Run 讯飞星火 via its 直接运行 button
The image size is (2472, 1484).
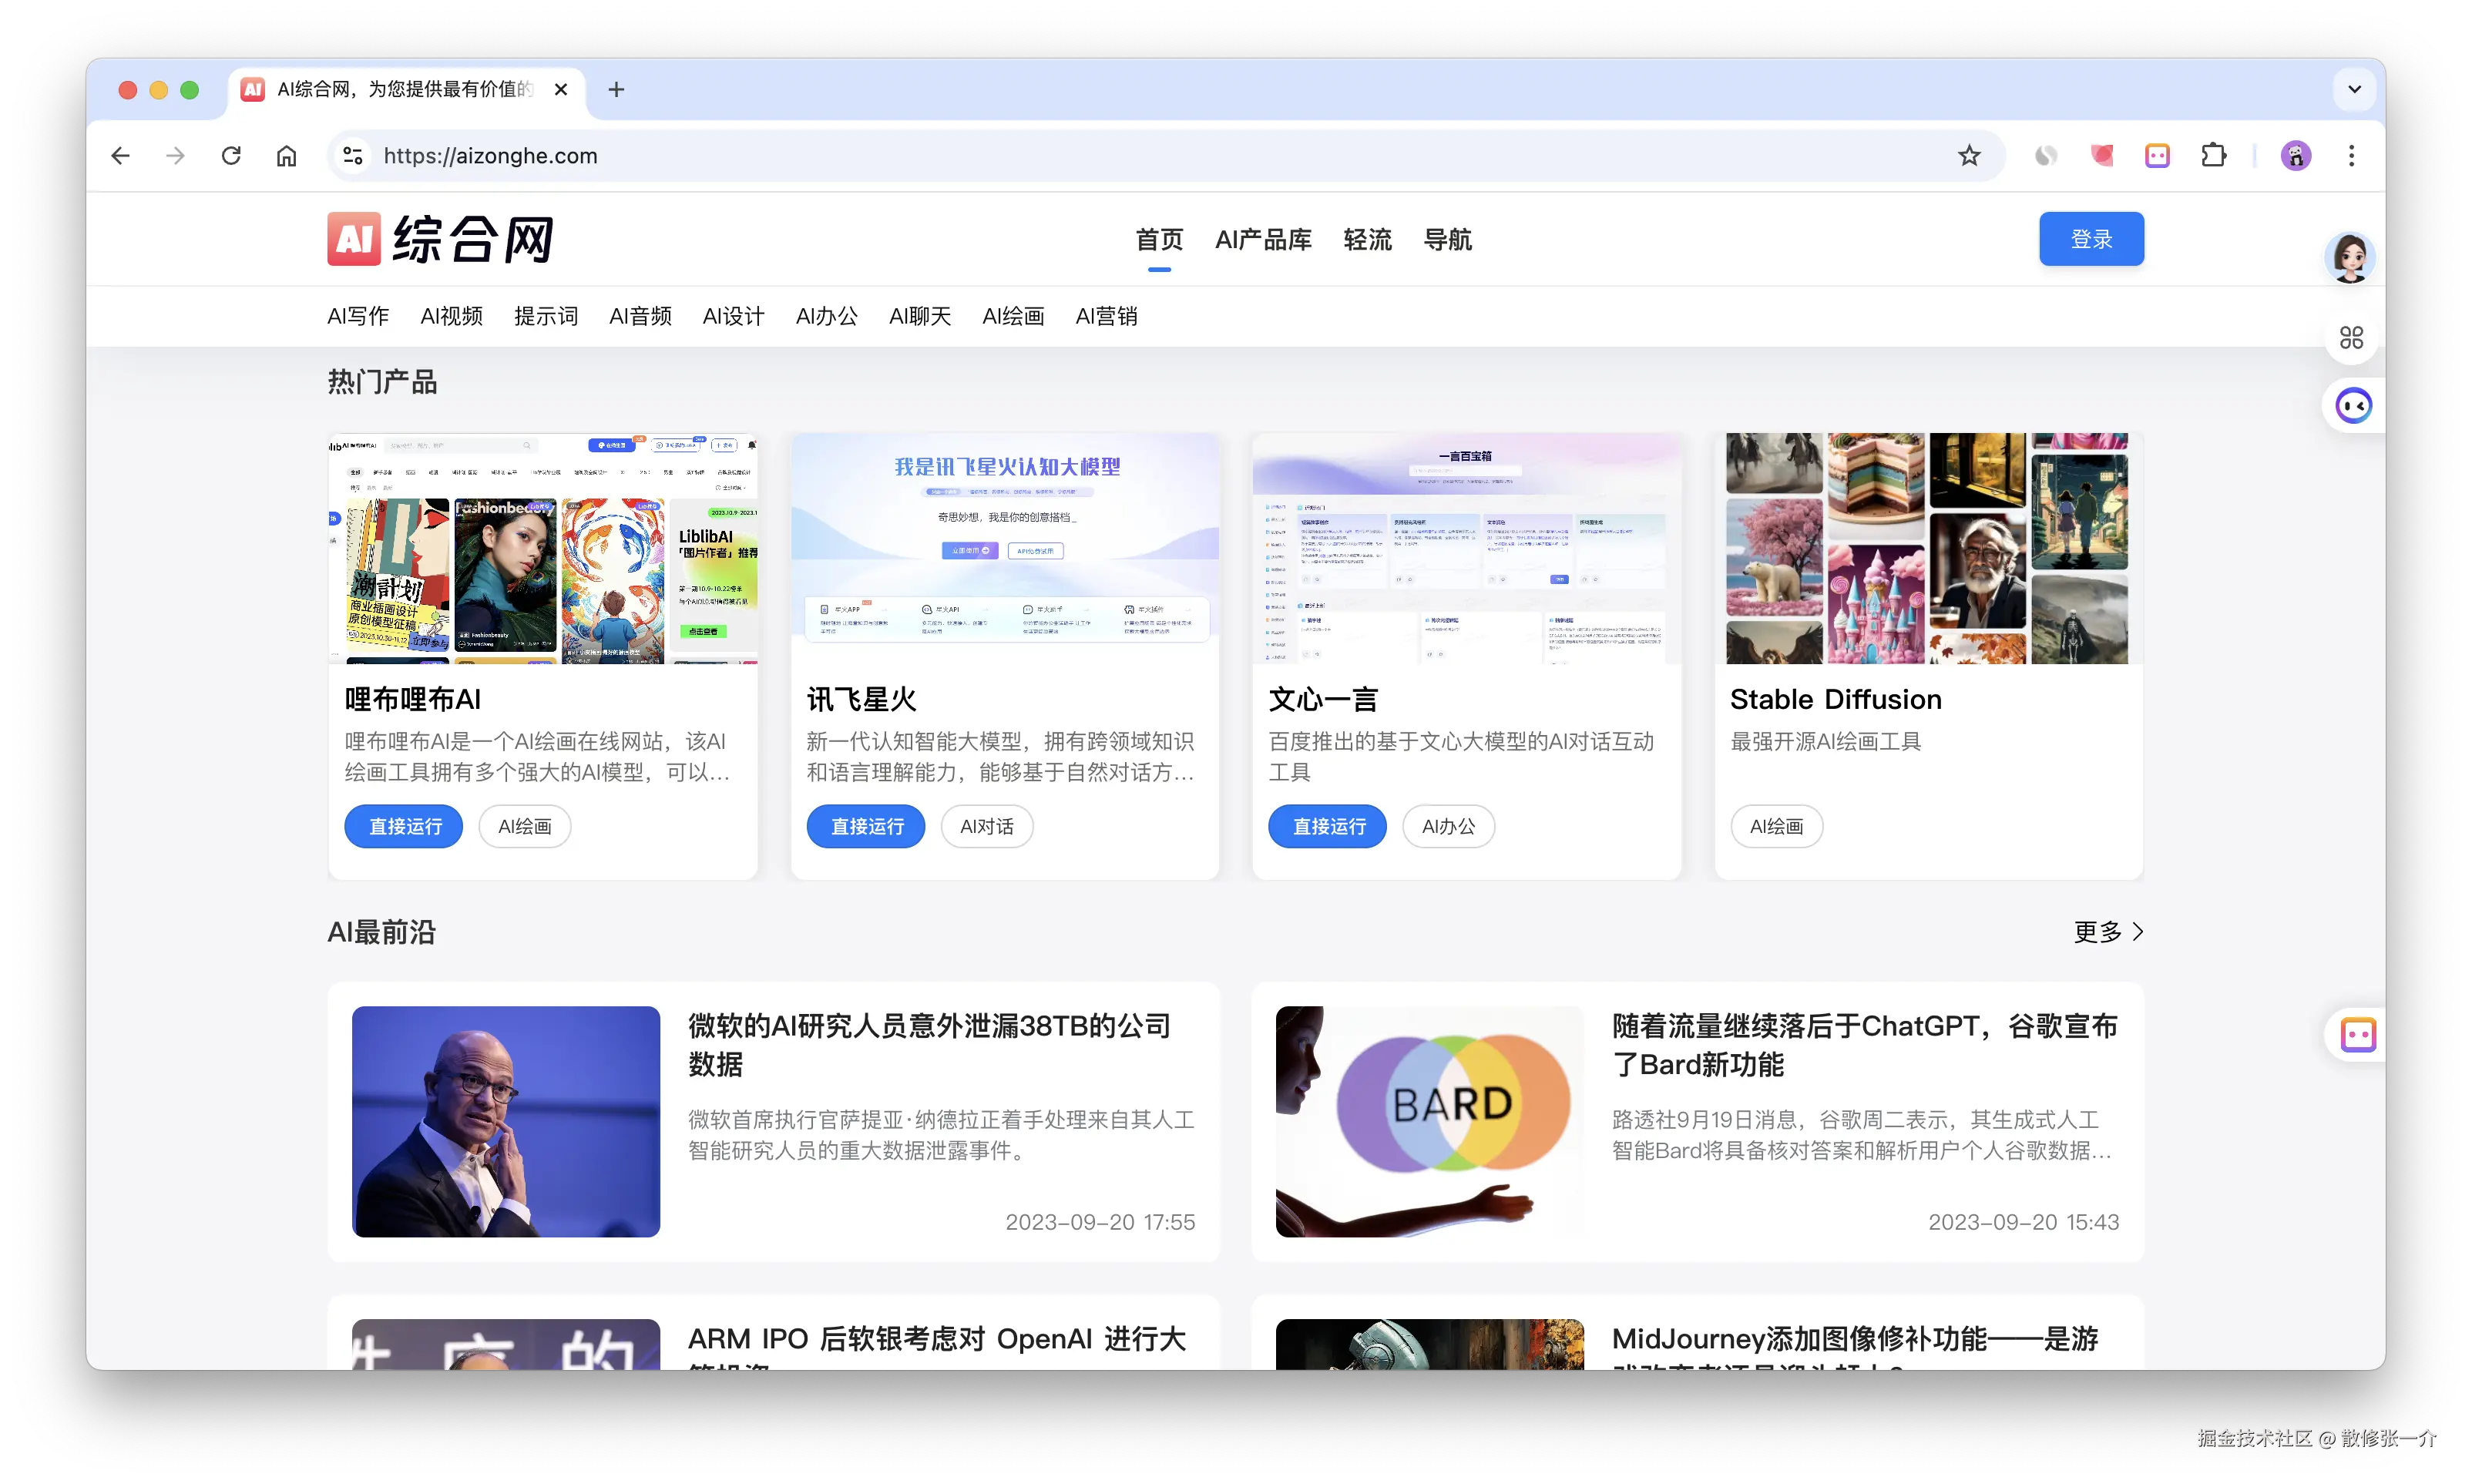865,826
